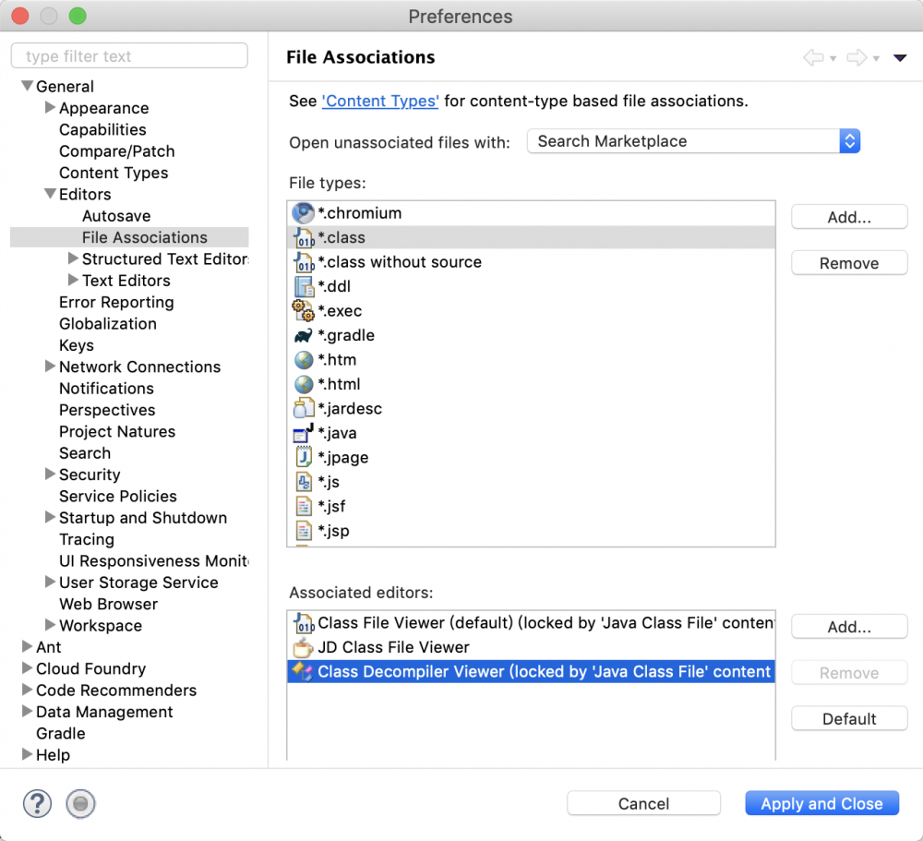This screenshot has height=841, width=923.
Task: Collapse the General tree node
Action: point(27,87)
